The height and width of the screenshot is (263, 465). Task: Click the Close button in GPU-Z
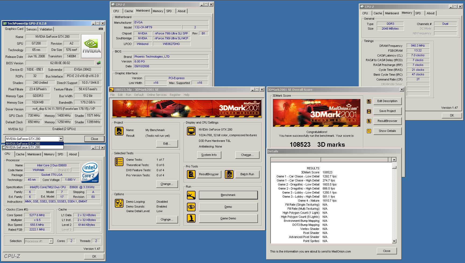coord(94,139)
